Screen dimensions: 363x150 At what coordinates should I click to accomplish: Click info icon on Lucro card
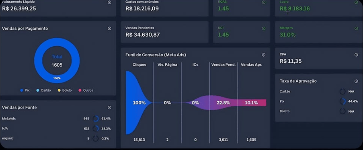pos(356,2)
